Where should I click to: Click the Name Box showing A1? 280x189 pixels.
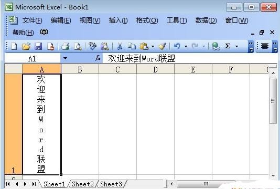[x=32, y=58]
